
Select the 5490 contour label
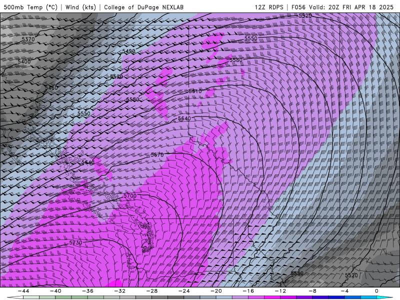[x=128, y=51]
